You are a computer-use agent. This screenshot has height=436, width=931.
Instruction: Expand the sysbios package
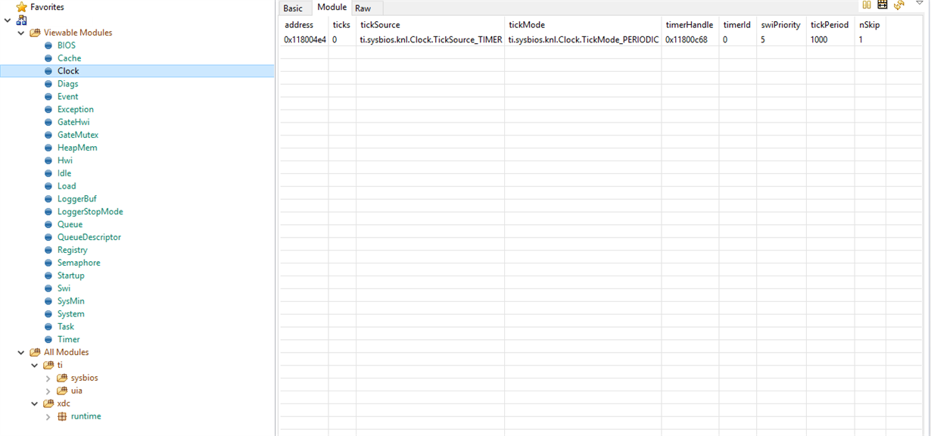[48, 378]
